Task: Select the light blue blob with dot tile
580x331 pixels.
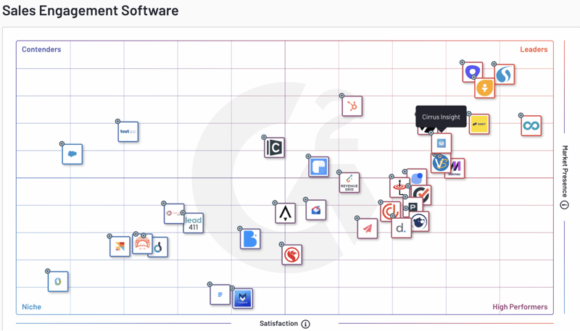Action: (417, 178)
